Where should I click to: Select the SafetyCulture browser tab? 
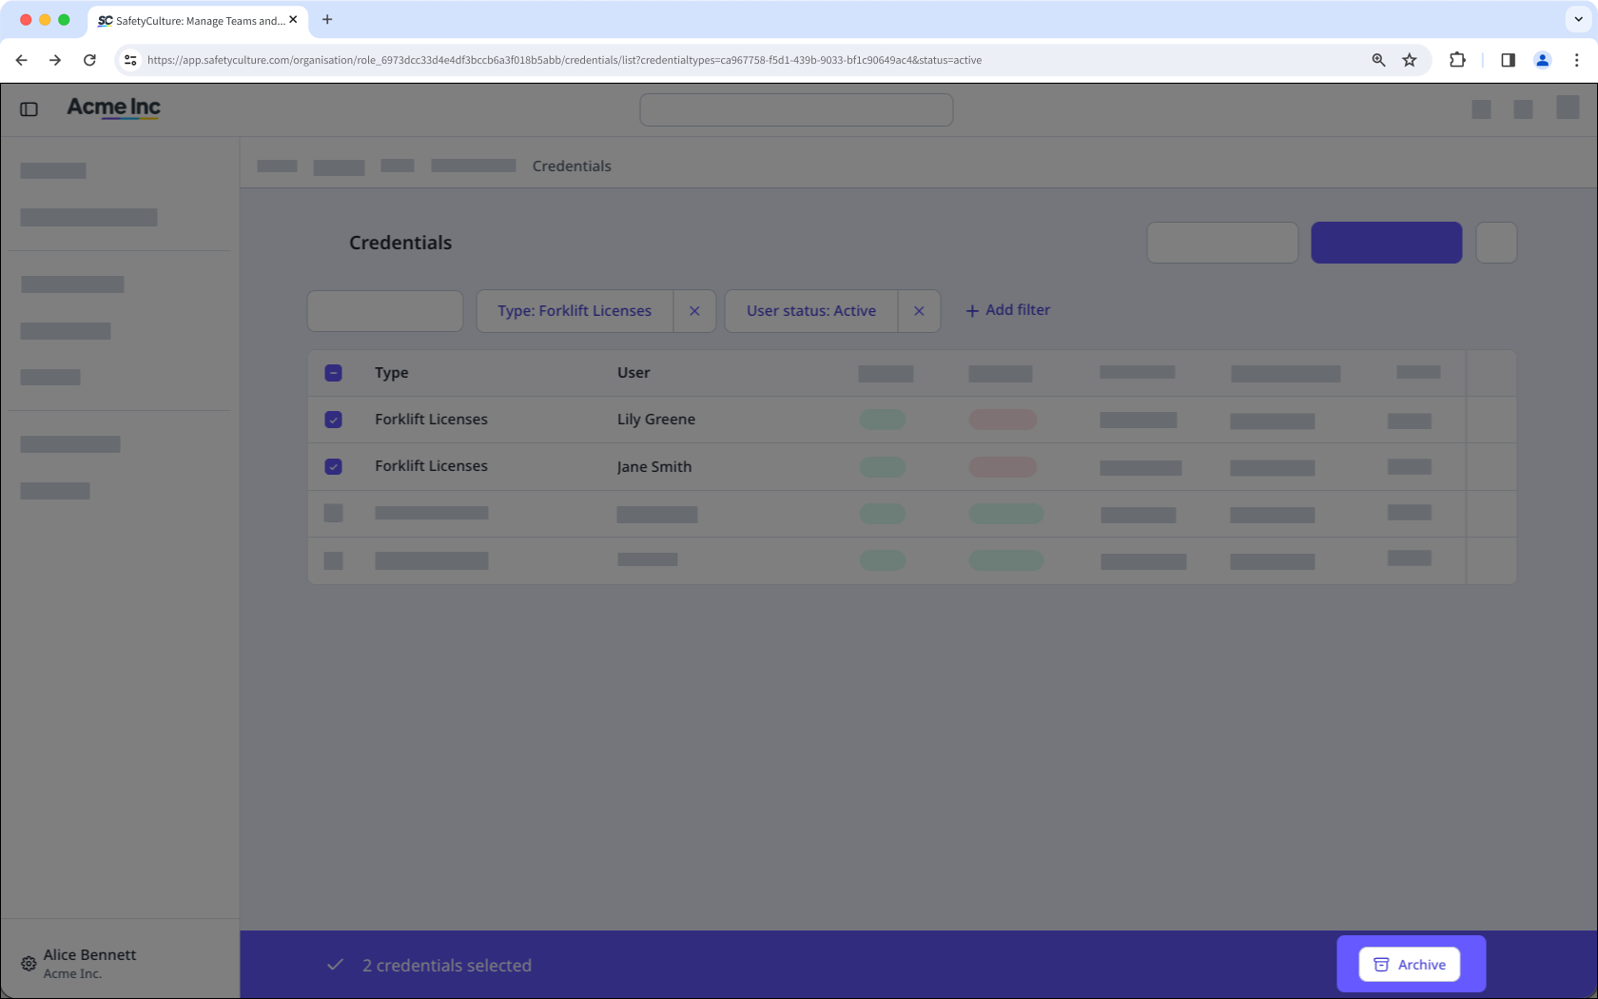click(x=198, y=20)
